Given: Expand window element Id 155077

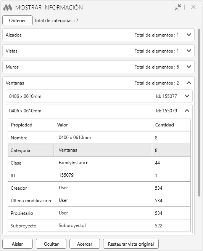Looking at the screenshot, I should pos(187,96).
